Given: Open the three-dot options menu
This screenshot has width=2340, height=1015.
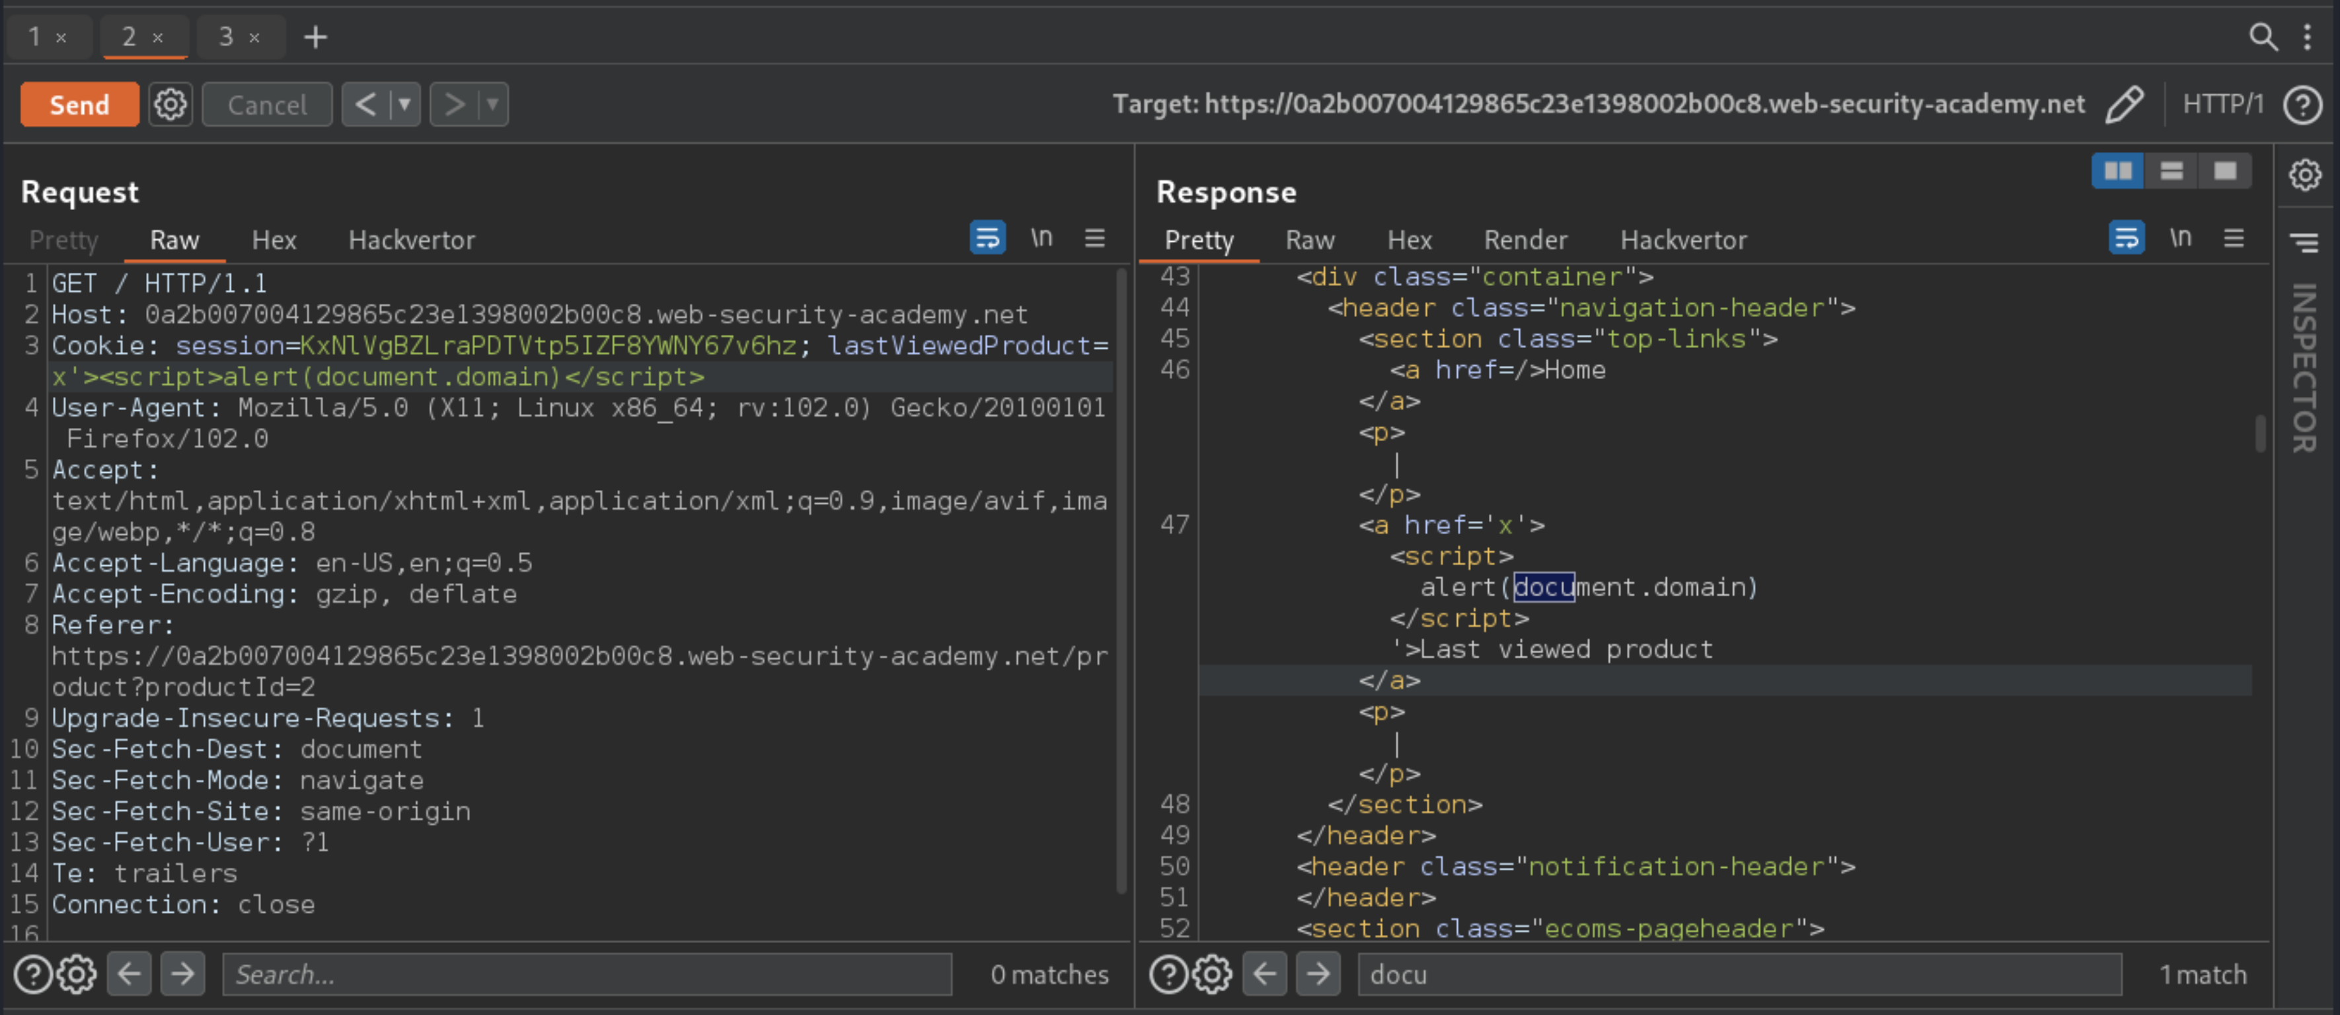Looking at the screenshot, I should (x=2308, y=36).
